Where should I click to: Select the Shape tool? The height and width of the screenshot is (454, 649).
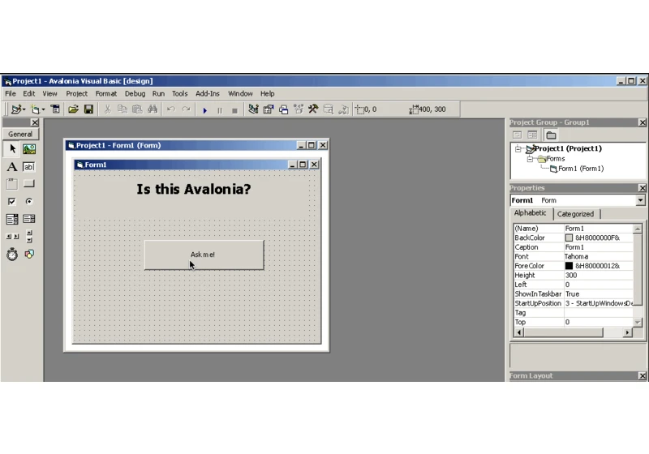click(29, 254)
